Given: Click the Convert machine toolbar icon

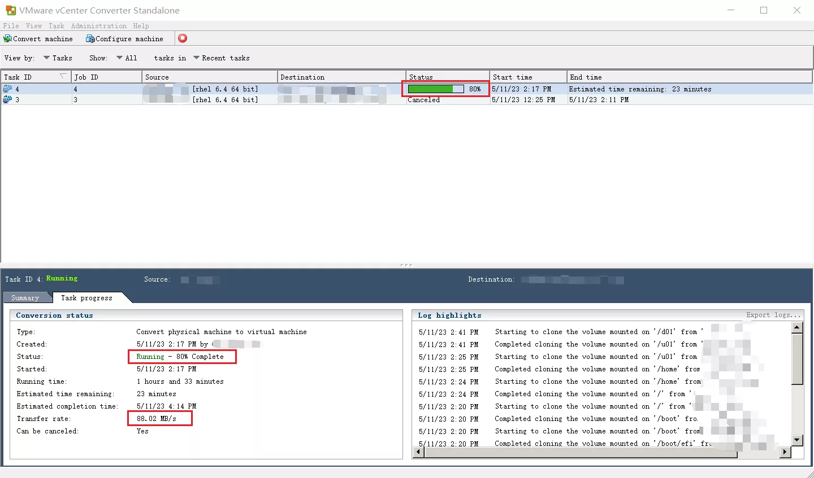Looking at the screenshot, I should pos(7,39).
